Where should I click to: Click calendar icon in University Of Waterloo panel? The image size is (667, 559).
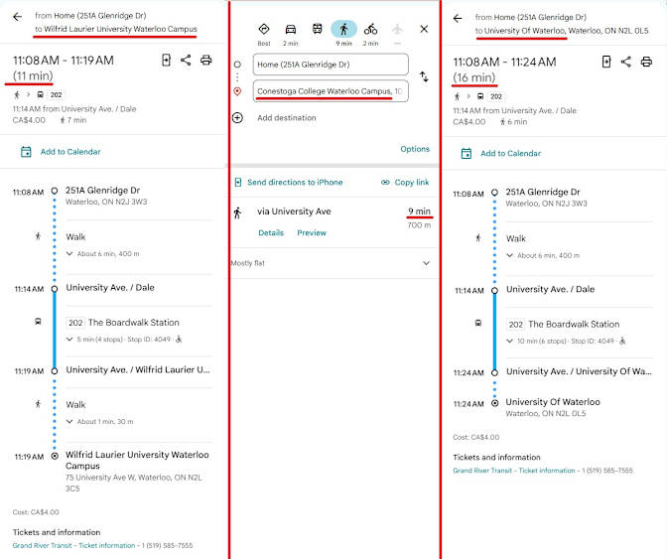[467, 154]
